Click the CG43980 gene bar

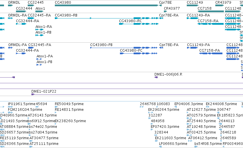pyautogui.click(x=107, y=5)
